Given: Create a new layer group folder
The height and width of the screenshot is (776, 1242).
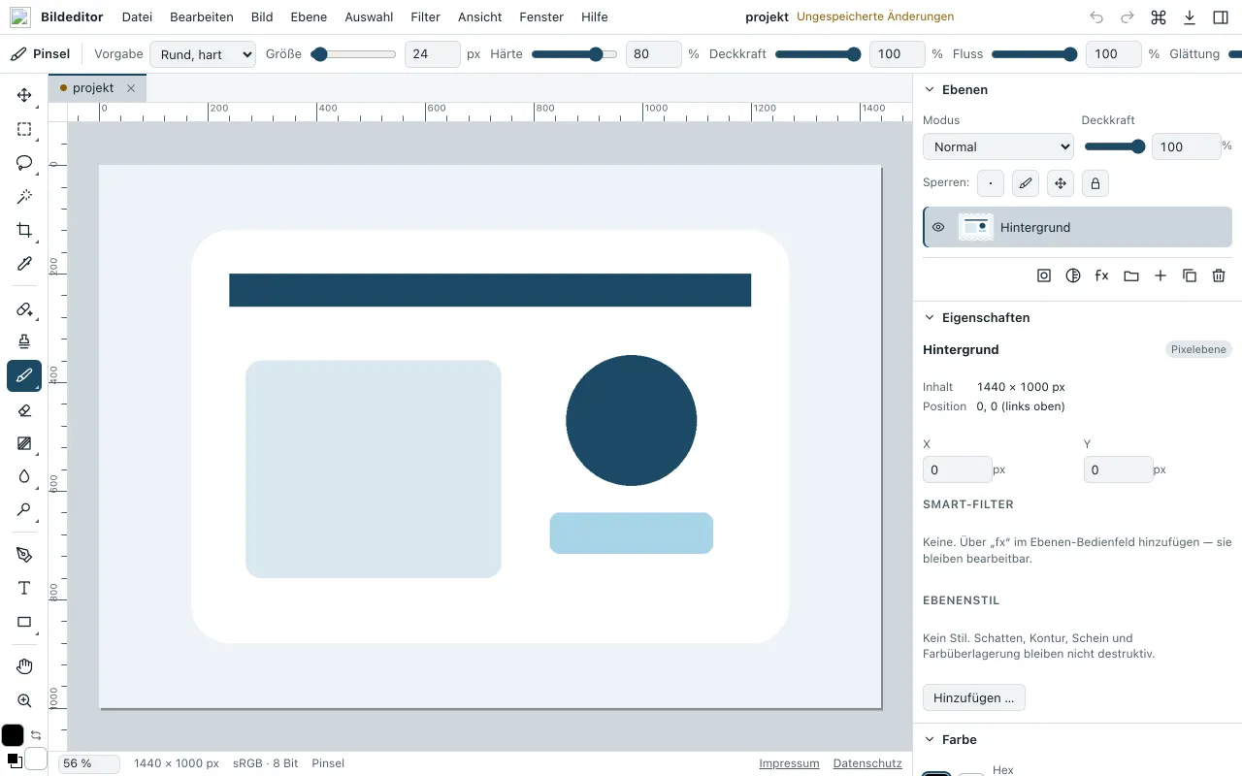Looking at the screenshot, I should [1131, 275].
